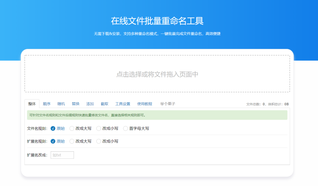This screenshot has height=186, width=318.
Task: Switch to the 截取 (intercept) tab
Action: pos(105,104)
